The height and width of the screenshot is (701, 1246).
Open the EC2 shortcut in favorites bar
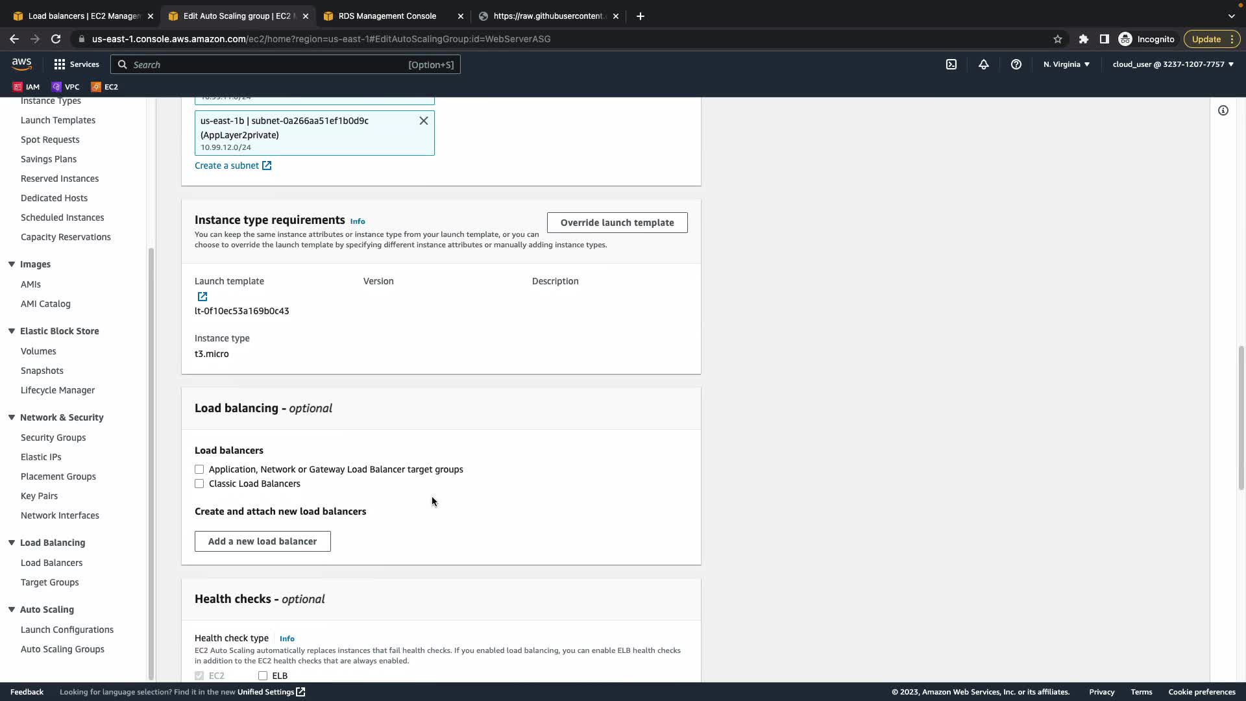[x=104, y=86]
